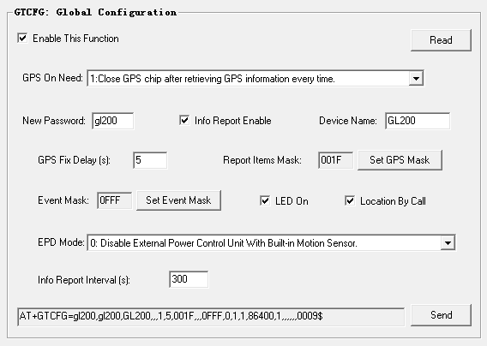Click the New Password label
This screenshot has height=346, width=487.
[54, 121]
